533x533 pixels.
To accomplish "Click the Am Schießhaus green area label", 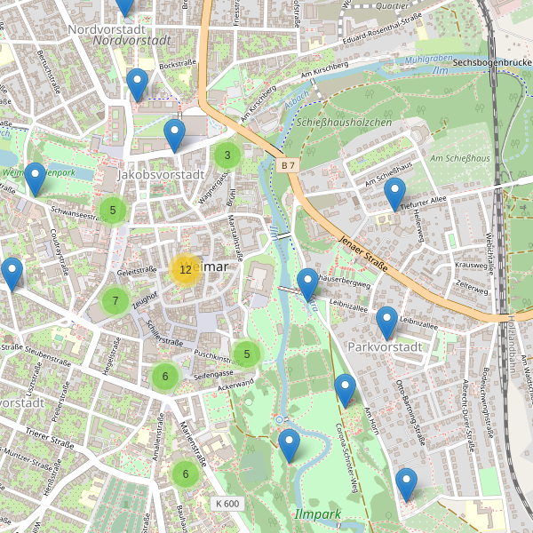I will click(x=460, y=158).
